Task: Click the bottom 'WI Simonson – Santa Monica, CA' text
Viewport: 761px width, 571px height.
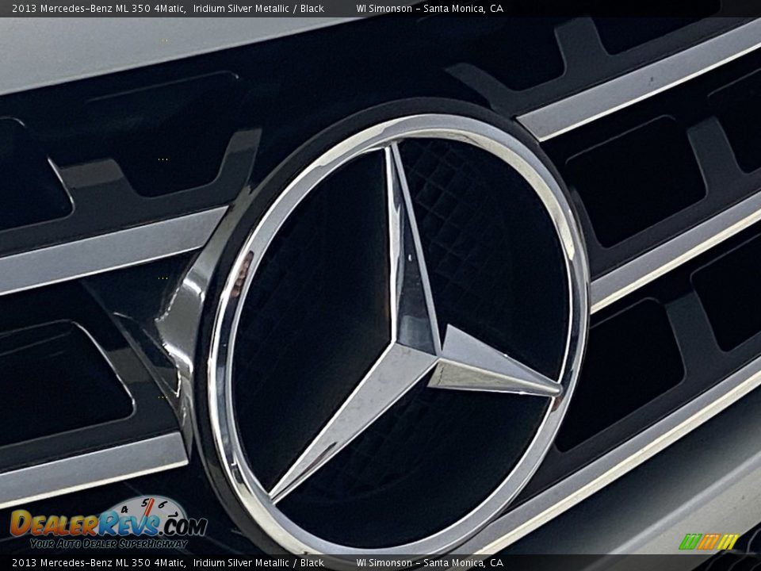Action: pos(430,563)
